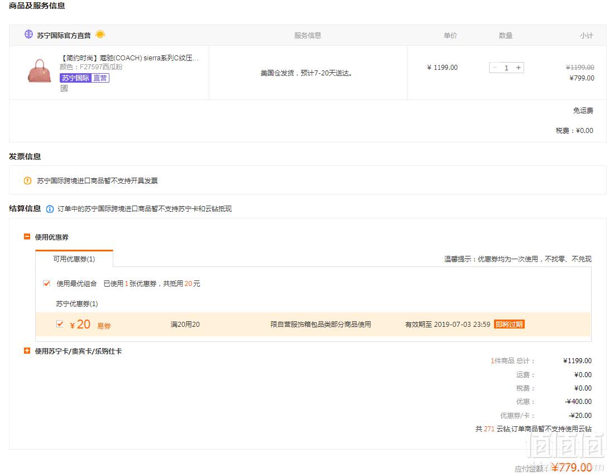Click the 免运费 shipping text
This screenshot has width=609, height=476.
[583, 111]
